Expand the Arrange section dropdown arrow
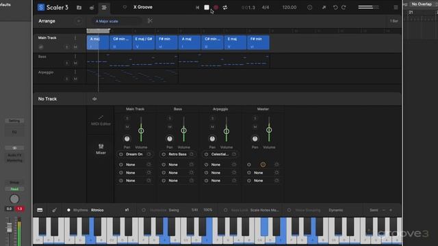The image size is (438, 246). click(x=79, y=21)
